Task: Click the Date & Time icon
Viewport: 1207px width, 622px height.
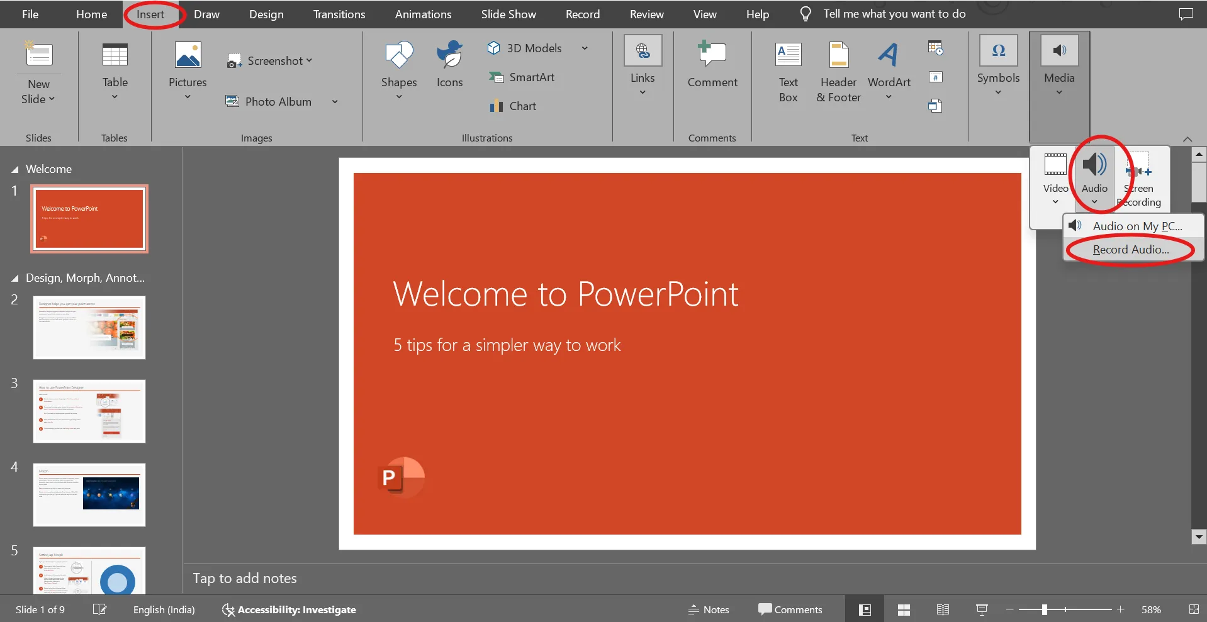Action: click(x=935, y=48)
